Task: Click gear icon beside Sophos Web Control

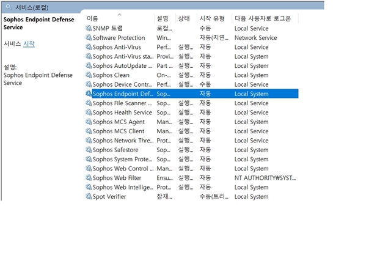Action: click(x=89, y=169)
